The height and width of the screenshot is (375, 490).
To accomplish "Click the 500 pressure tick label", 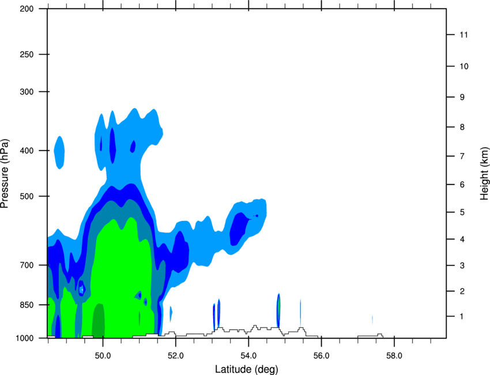I will click(27, 196).
